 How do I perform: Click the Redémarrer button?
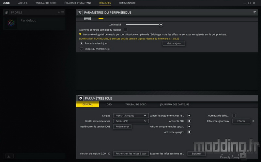coord(122,126)
